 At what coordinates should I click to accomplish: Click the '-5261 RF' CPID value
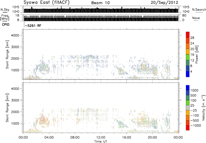(33, 26)
